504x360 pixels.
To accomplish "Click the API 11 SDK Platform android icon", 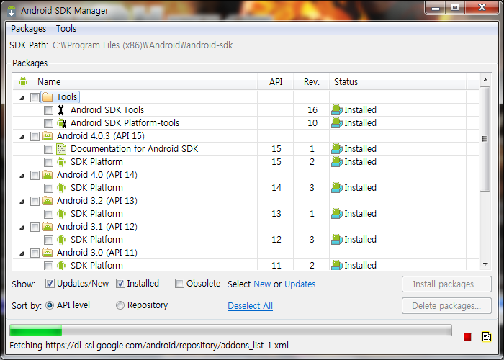I will pyautogui.click(x=61, y=266).
